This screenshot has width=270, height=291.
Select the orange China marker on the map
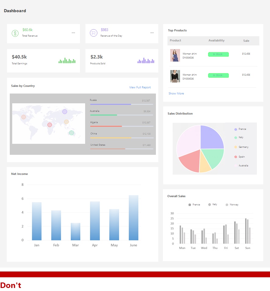pos(66,122)
